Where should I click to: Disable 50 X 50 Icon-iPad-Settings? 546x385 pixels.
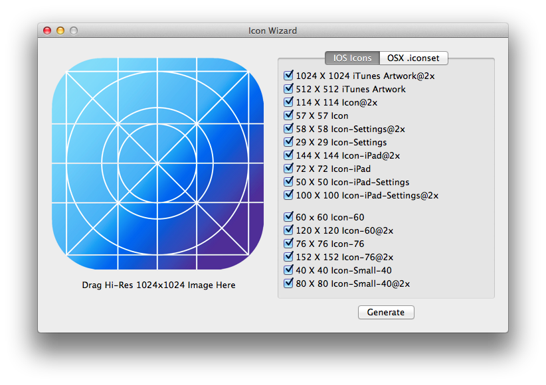[288, 182]
